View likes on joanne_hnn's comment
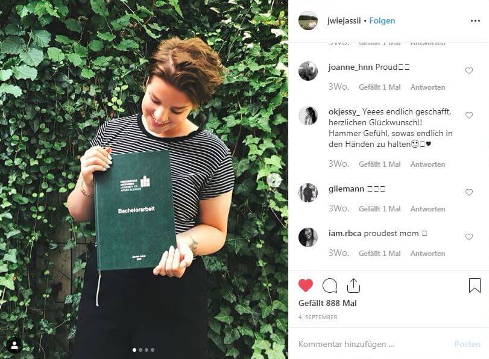The image size is (489, 359). (379, 87)
